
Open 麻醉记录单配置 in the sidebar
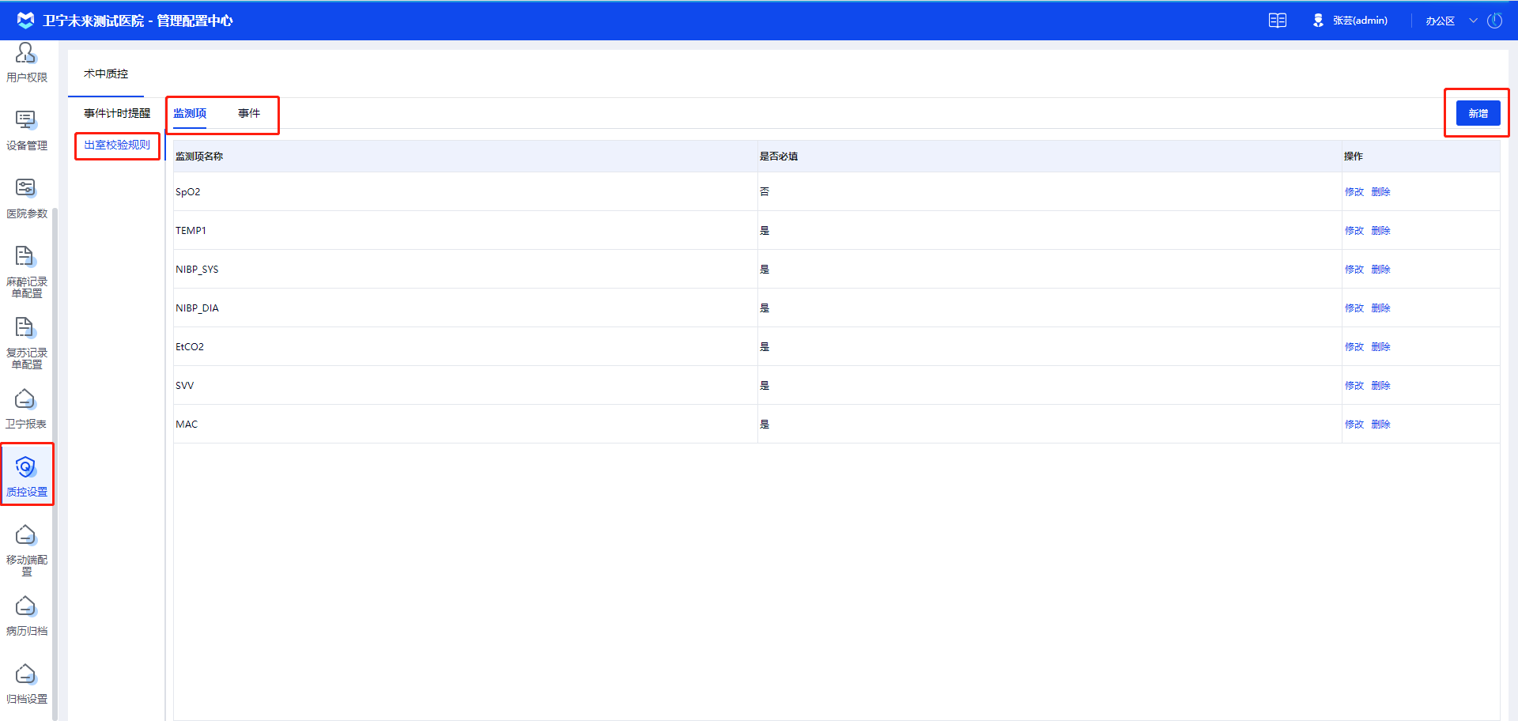26,272
